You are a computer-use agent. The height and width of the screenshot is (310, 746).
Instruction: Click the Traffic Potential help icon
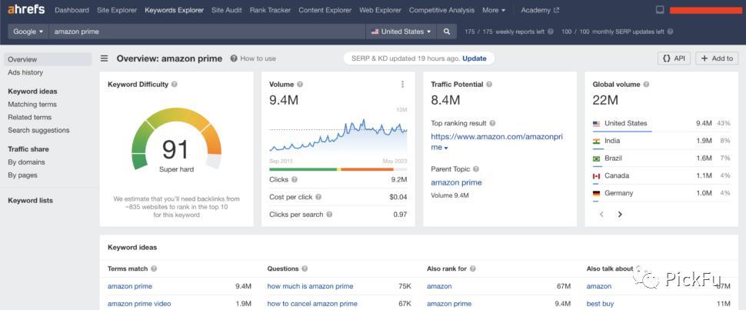click(x=489, y=85)
